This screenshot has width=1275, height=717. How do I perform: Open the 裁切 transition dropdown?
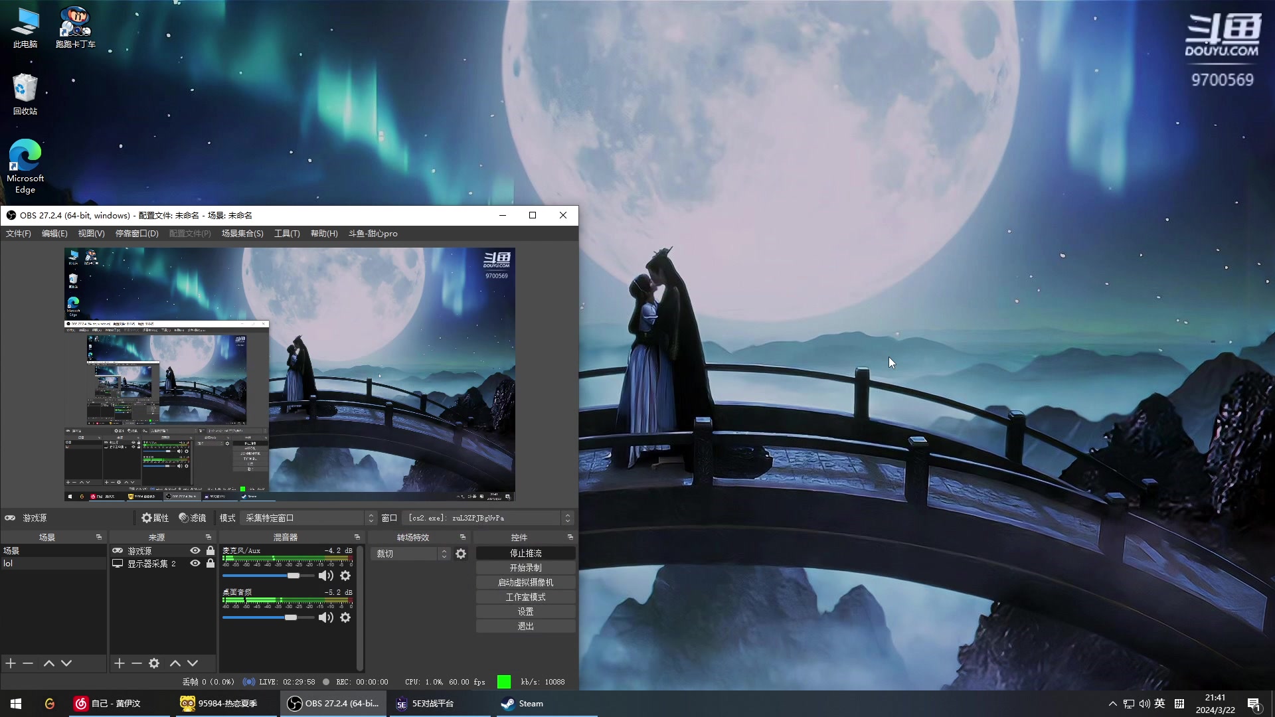coord(410,554)
